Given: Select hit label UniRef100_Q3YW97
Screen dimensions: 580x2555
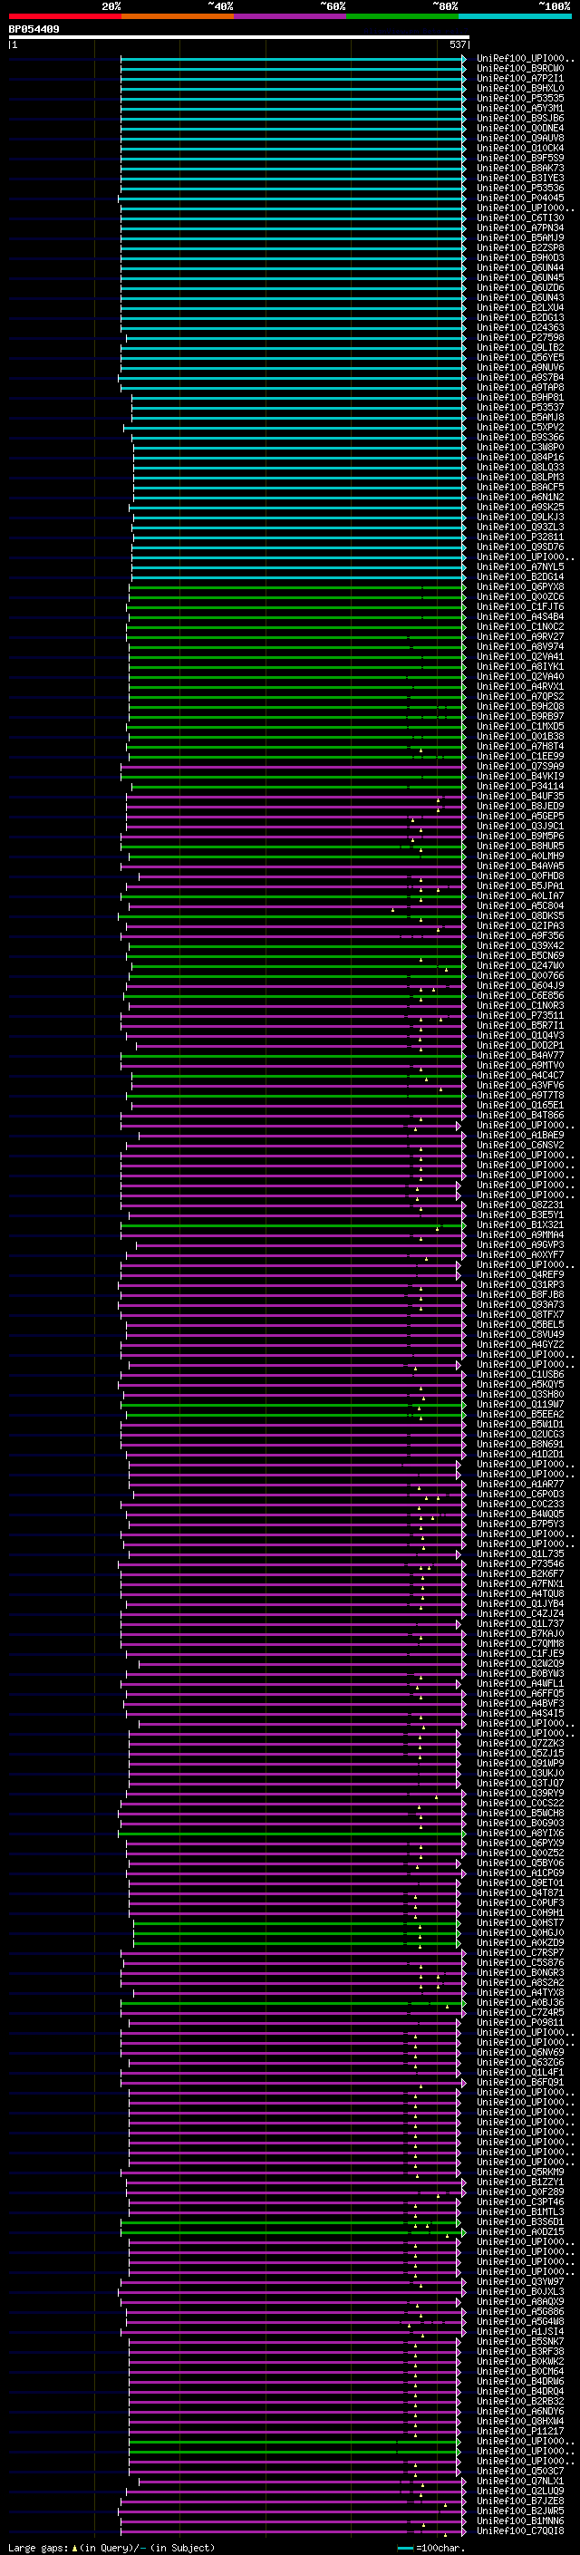Looking at the screenshot, I should coord(519,2281).
